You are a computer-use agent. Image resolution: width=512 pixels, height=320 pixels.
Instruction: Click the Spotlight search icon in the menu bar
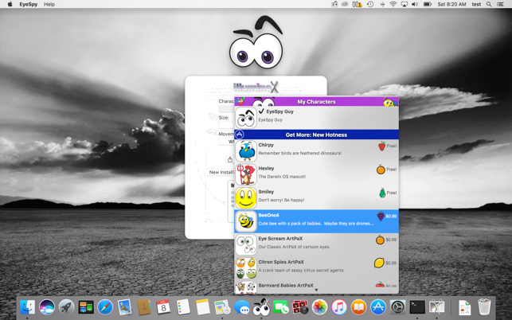pos(489,4)
